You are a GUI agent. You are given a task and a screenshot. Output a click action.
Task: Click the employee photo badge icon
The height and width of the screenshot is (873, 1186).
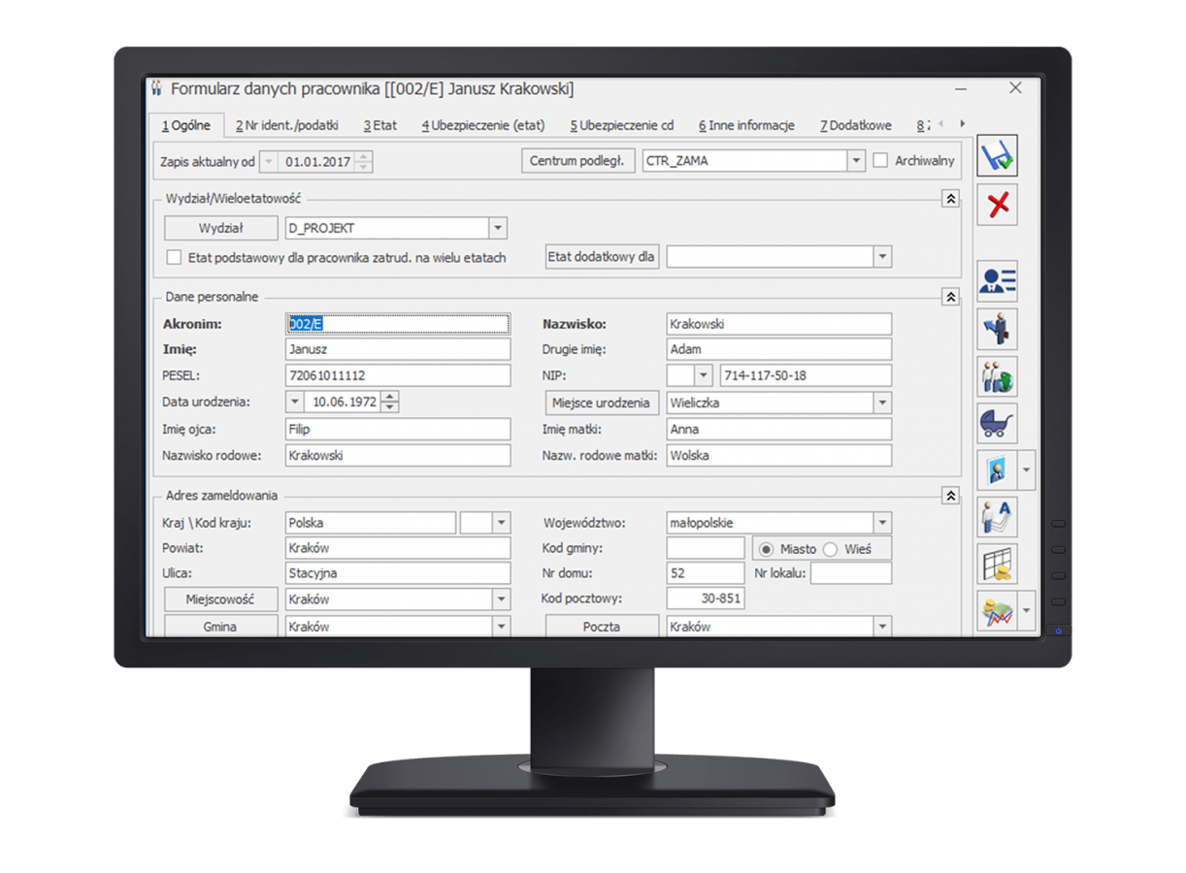(998, 469)
